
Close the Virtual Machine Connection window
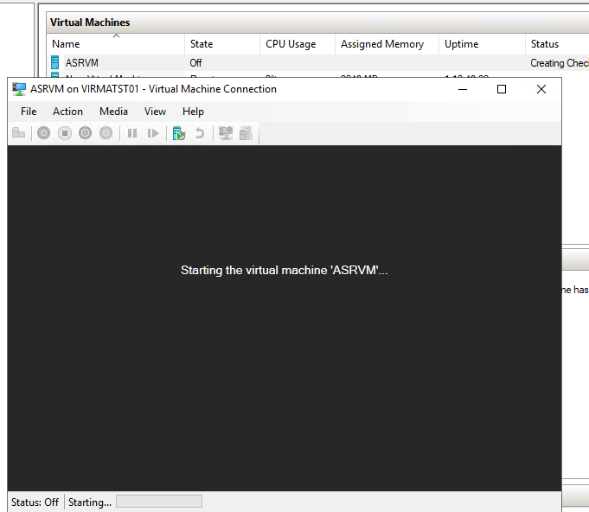point(541,89)
